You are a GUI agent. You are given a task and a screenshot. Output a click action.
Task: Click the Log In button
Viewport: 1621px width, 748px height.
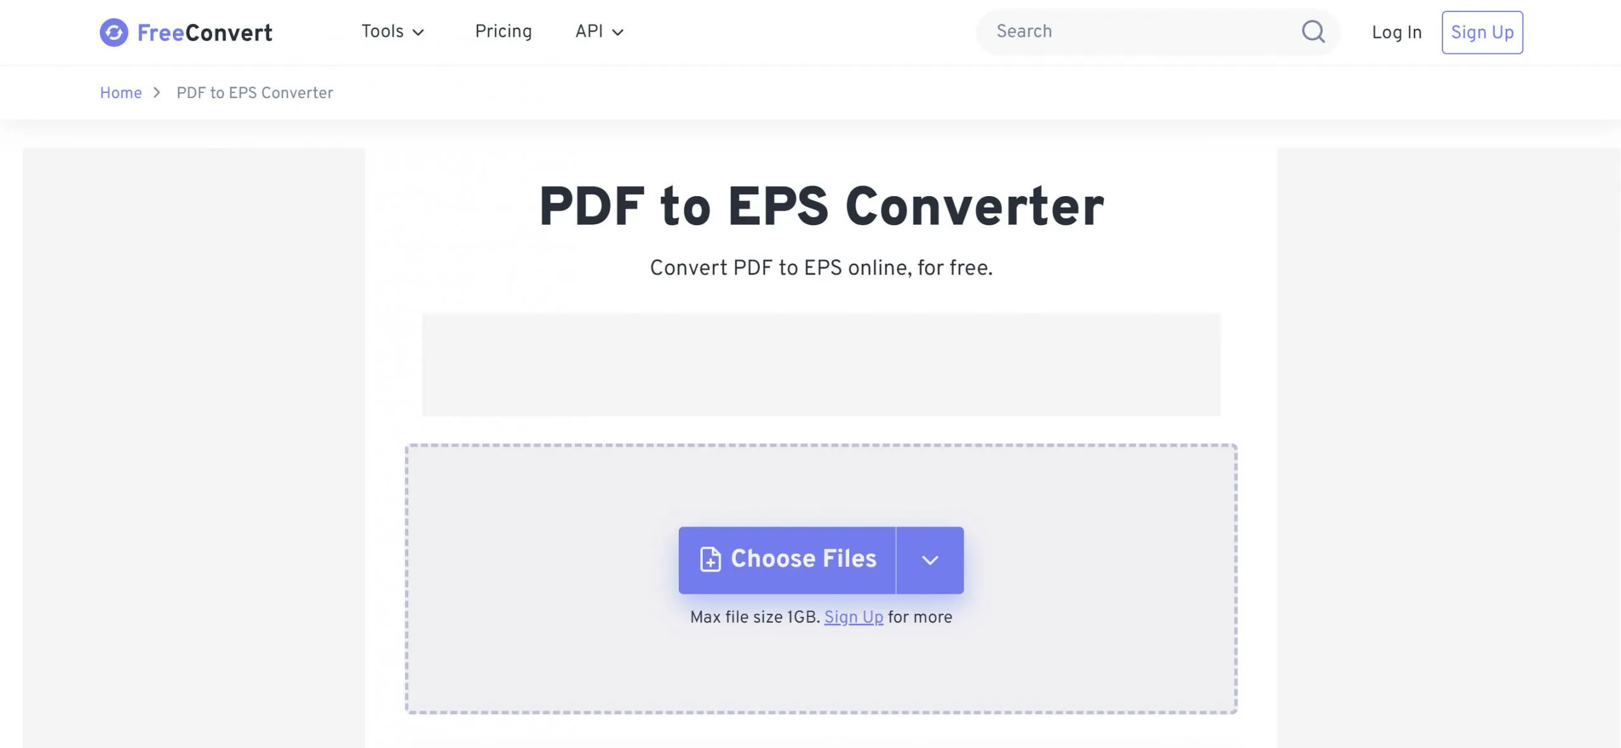point(1397,32)
